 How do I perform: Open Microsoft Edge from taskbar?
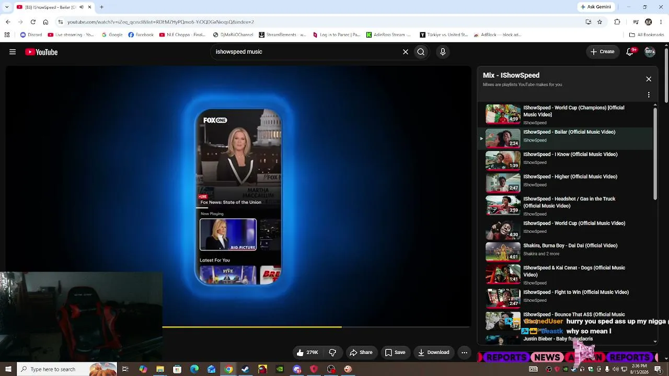[x=194, y=369]
